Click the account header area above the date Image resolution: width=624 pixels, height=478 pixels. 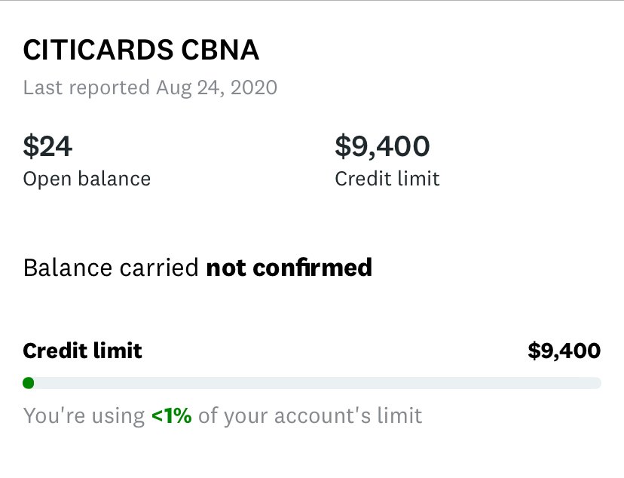point(140,50)
